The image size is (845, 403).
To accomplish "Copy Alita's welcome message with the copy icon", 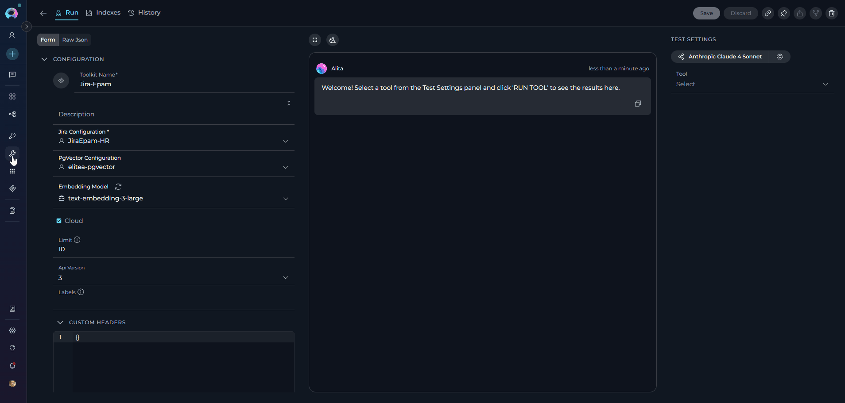I will (x=637, y=104).
